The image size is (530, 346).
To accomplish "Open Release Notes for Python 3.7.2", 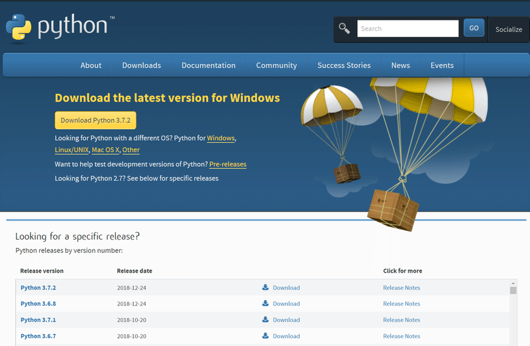I will 401,288.
